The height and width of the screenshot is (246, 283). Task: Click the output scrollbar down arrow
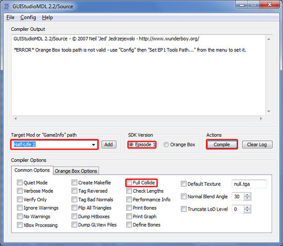[x=269, y=111]
